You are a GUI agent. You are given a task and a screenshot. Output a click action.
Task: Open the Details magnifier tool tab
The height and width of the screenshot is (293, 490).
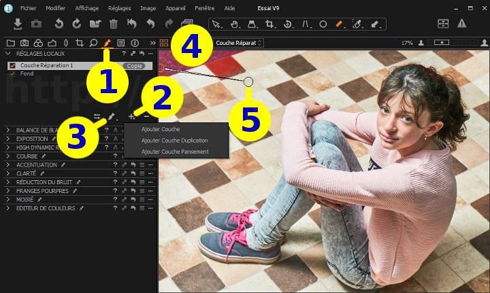[93, 43]
